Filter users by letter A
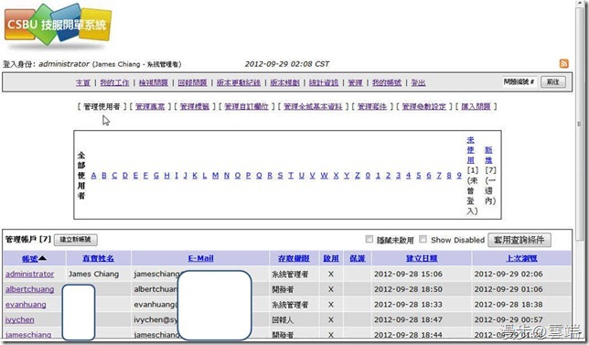Viewport: 589px width, 345px height. pos(93,175)
